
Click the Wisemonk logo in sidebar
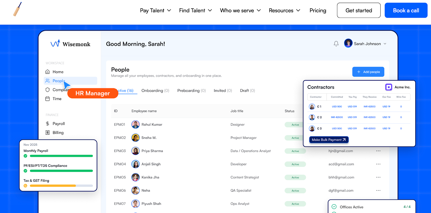[71, 44]
